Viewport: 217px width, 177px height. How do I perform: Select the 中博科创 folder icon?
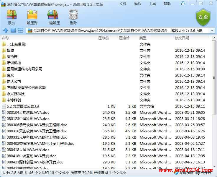click(4, 100)
